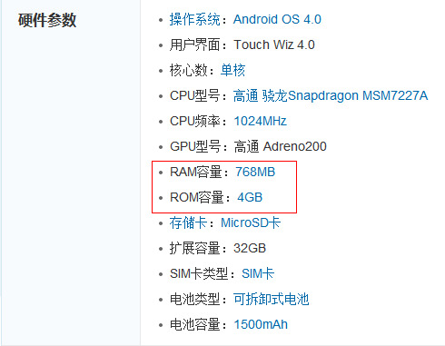
Task: Click the 电池容量 label
Action: point(194,324)
